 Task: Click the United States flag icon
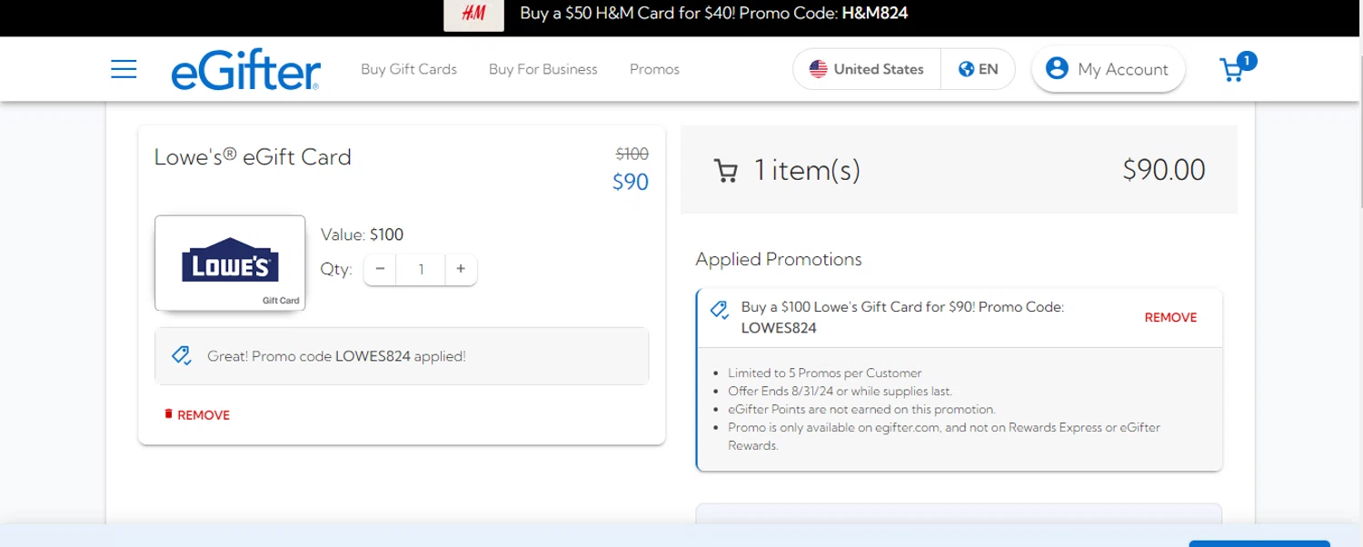(819, 69)
